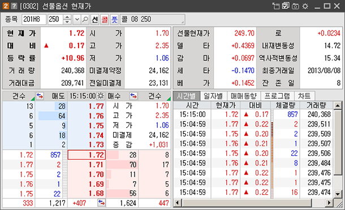This screenshot has width=345, height=210.
Task: Open the 매매동향 tab
Action: 244,96
